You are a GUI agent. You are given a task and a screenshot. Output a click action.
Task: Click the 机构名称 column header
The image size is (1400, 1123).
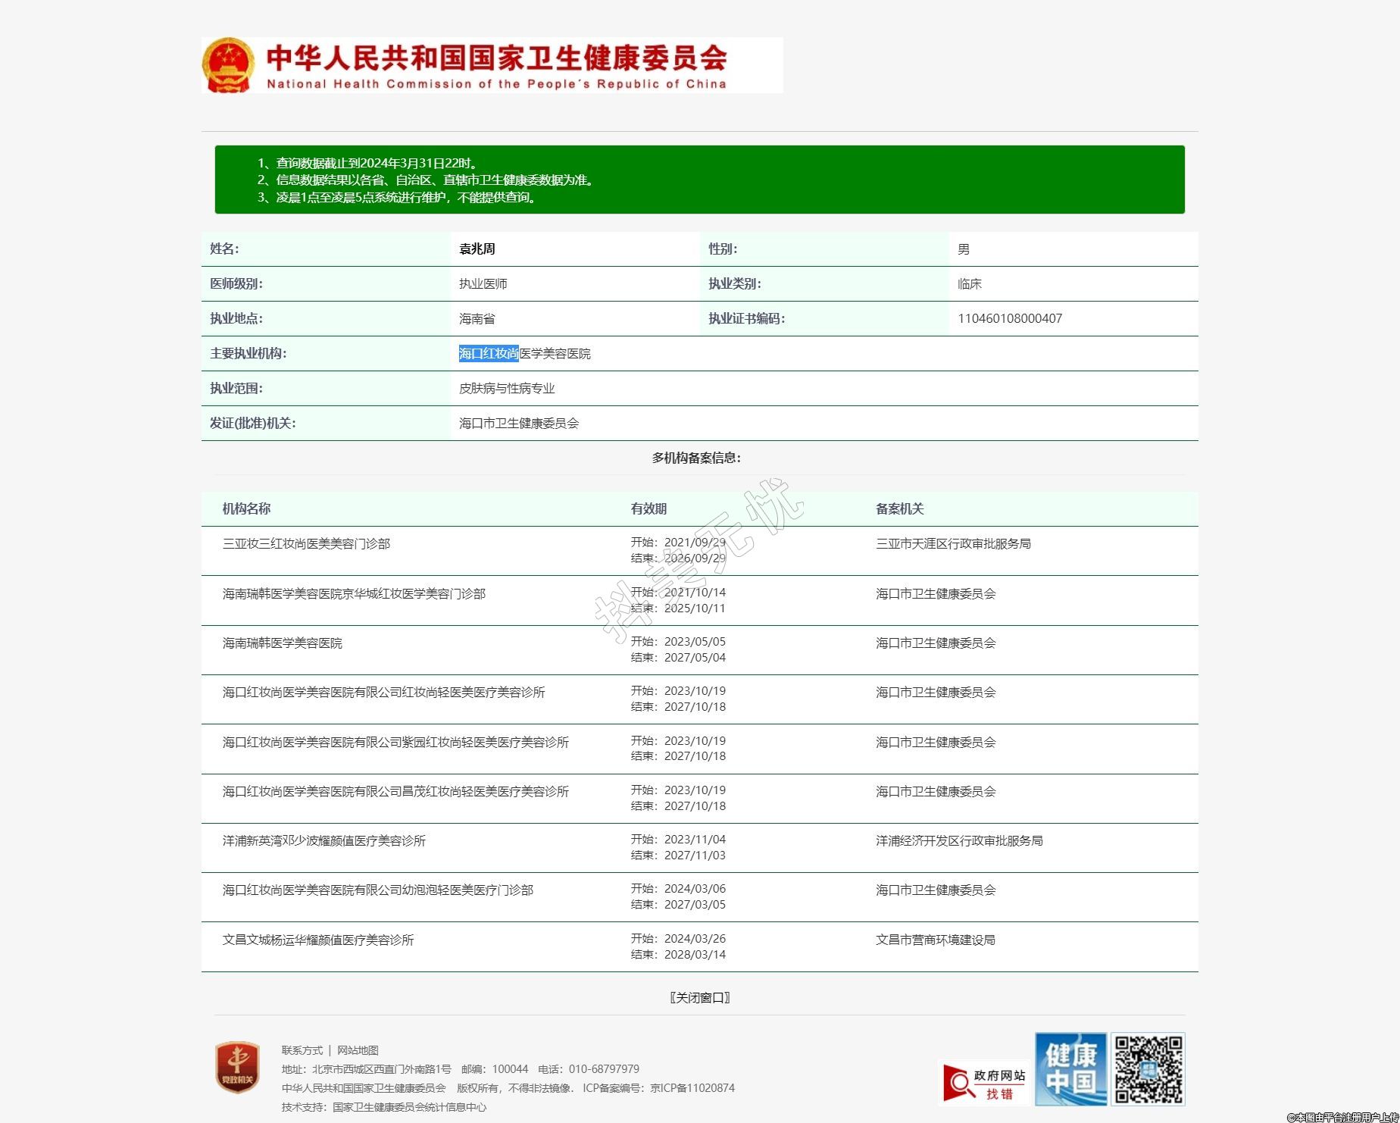246,509
